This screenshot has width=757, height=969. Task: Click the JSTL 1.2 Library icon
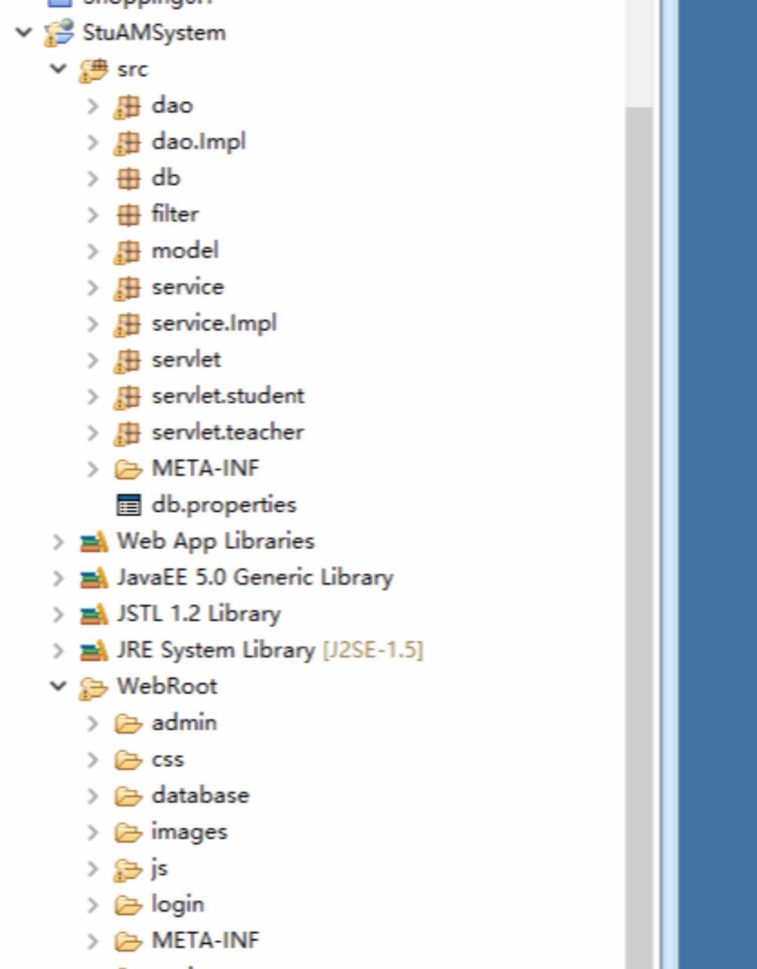(94, 614)
